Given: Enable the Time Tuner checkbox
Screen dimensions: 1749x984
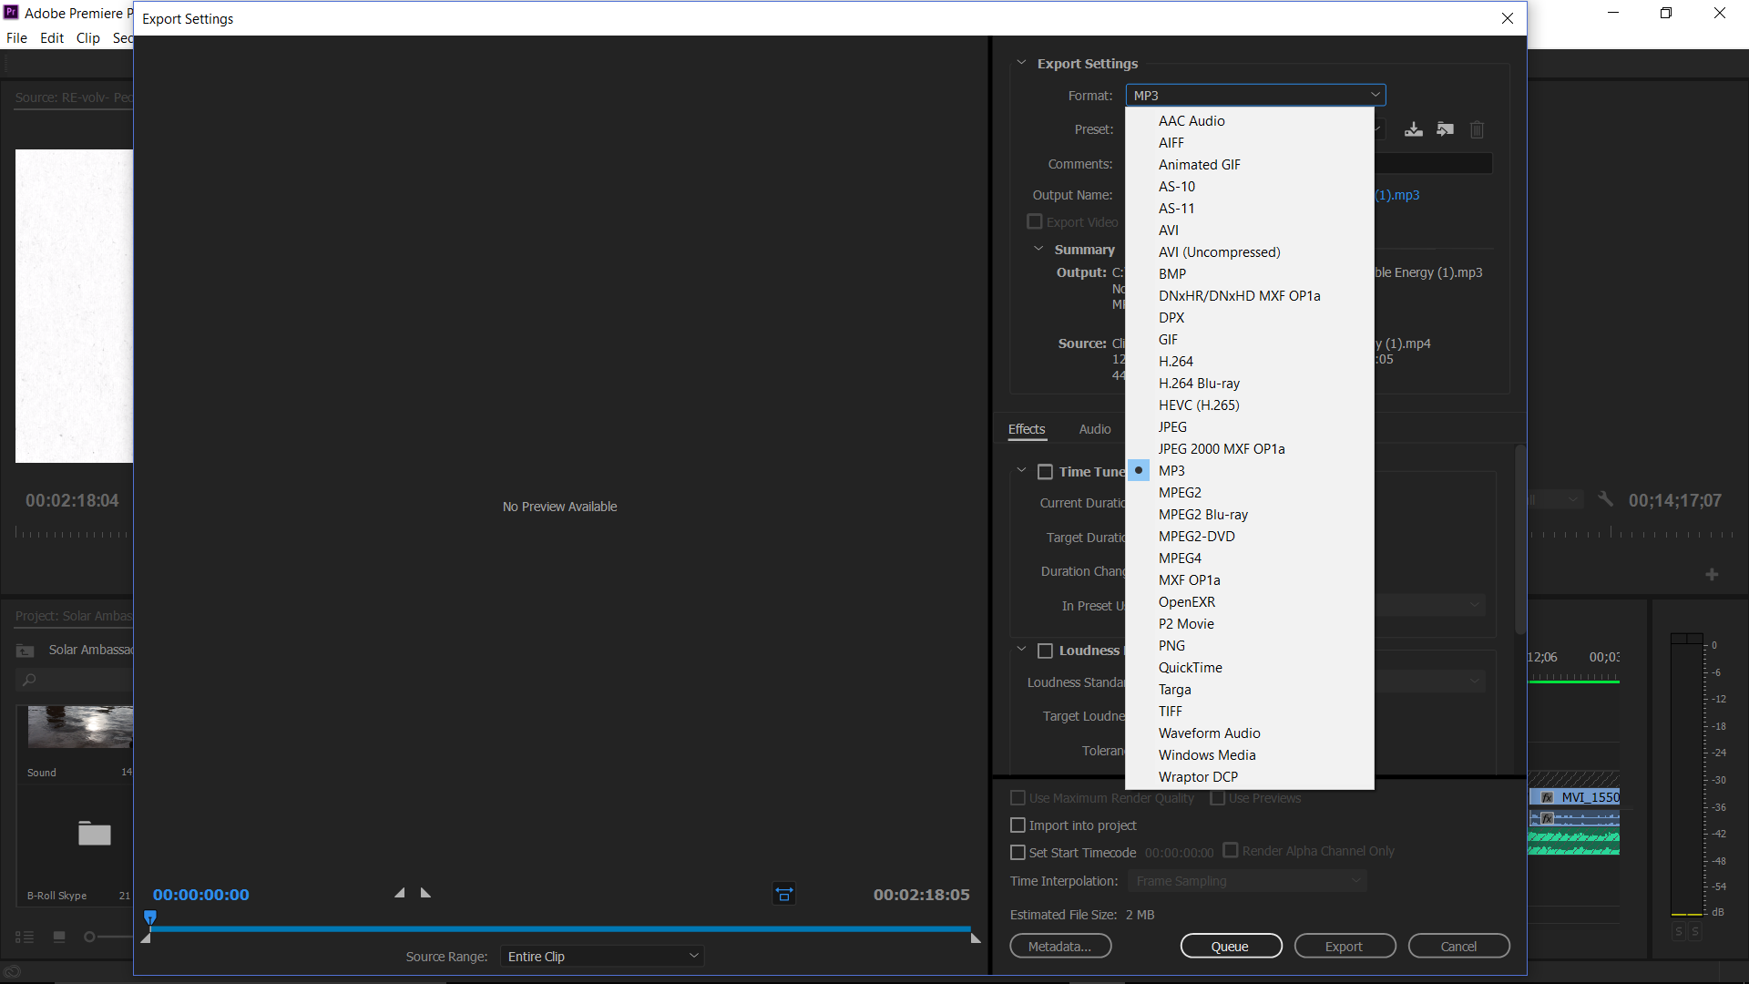Looking at the screenshot, I should click(x=1046, y=472).
